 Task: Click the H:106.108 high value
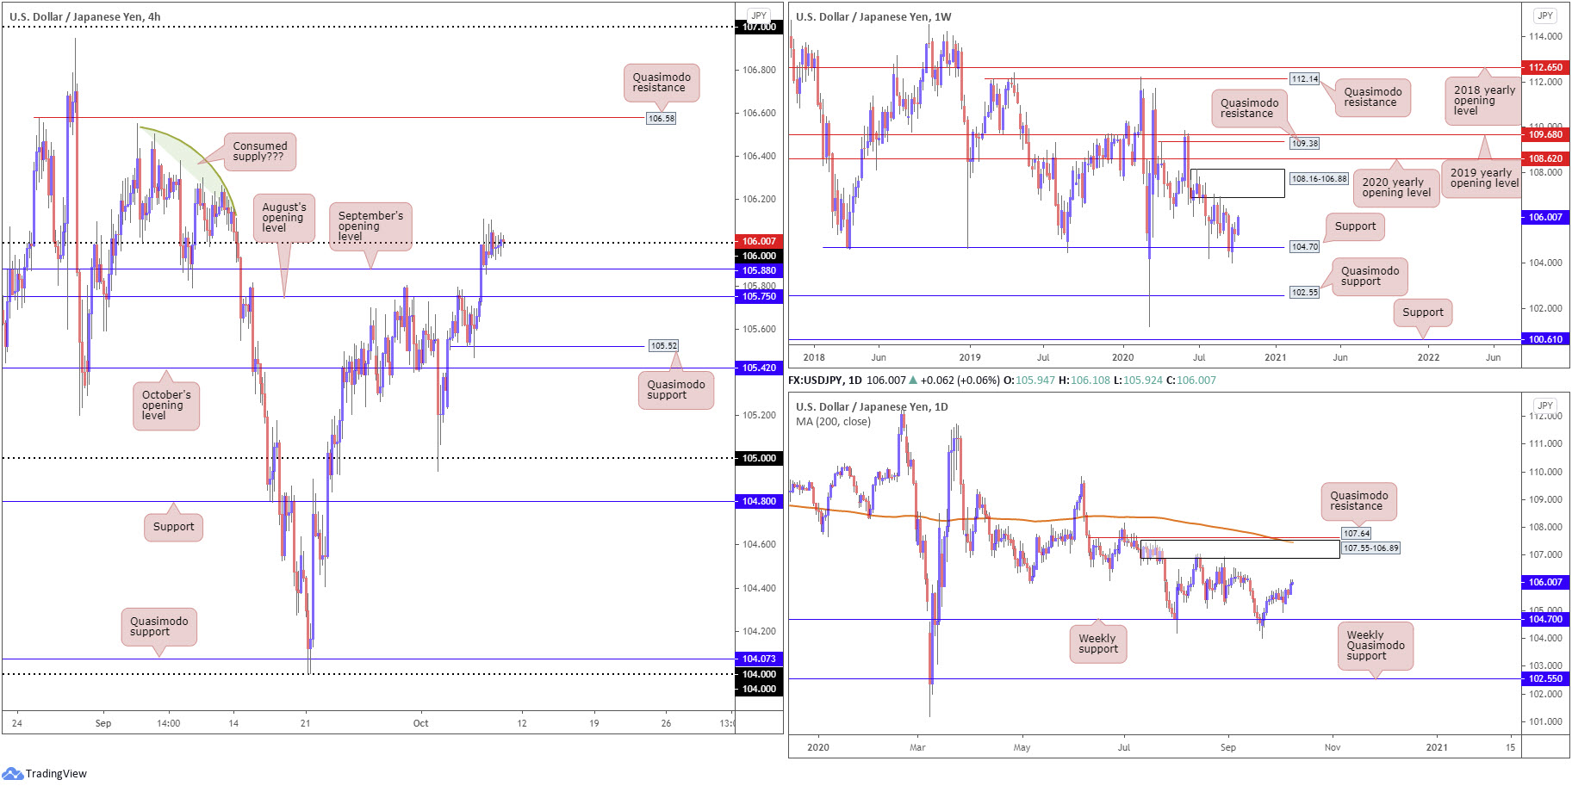(x=1084, y=380)
